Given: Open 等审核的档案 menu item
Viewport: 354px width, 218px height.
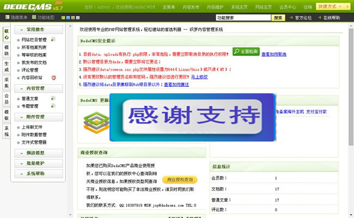Looking at the screenshot, I should pos(34,55).
